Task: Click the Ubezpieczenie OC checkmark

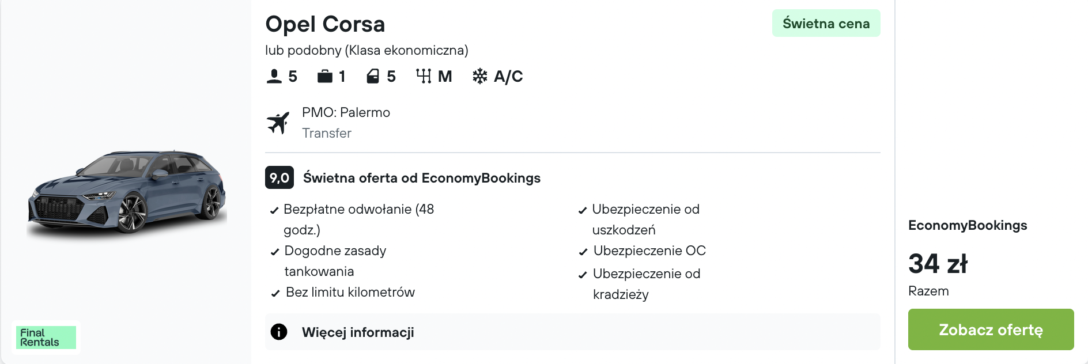Action: (583, 252)
